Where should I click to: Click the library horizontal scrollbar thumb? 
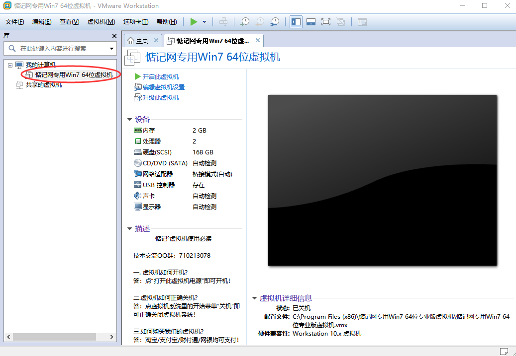point(54,337)
